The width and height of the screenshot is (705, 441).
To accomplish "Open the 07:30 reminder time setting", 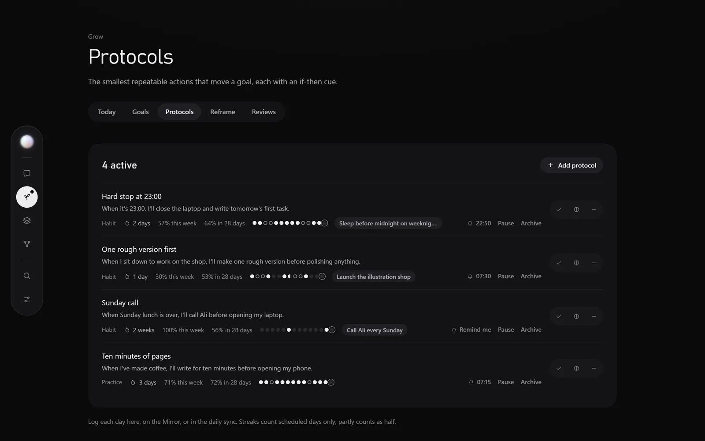I will tap(479, 276).
